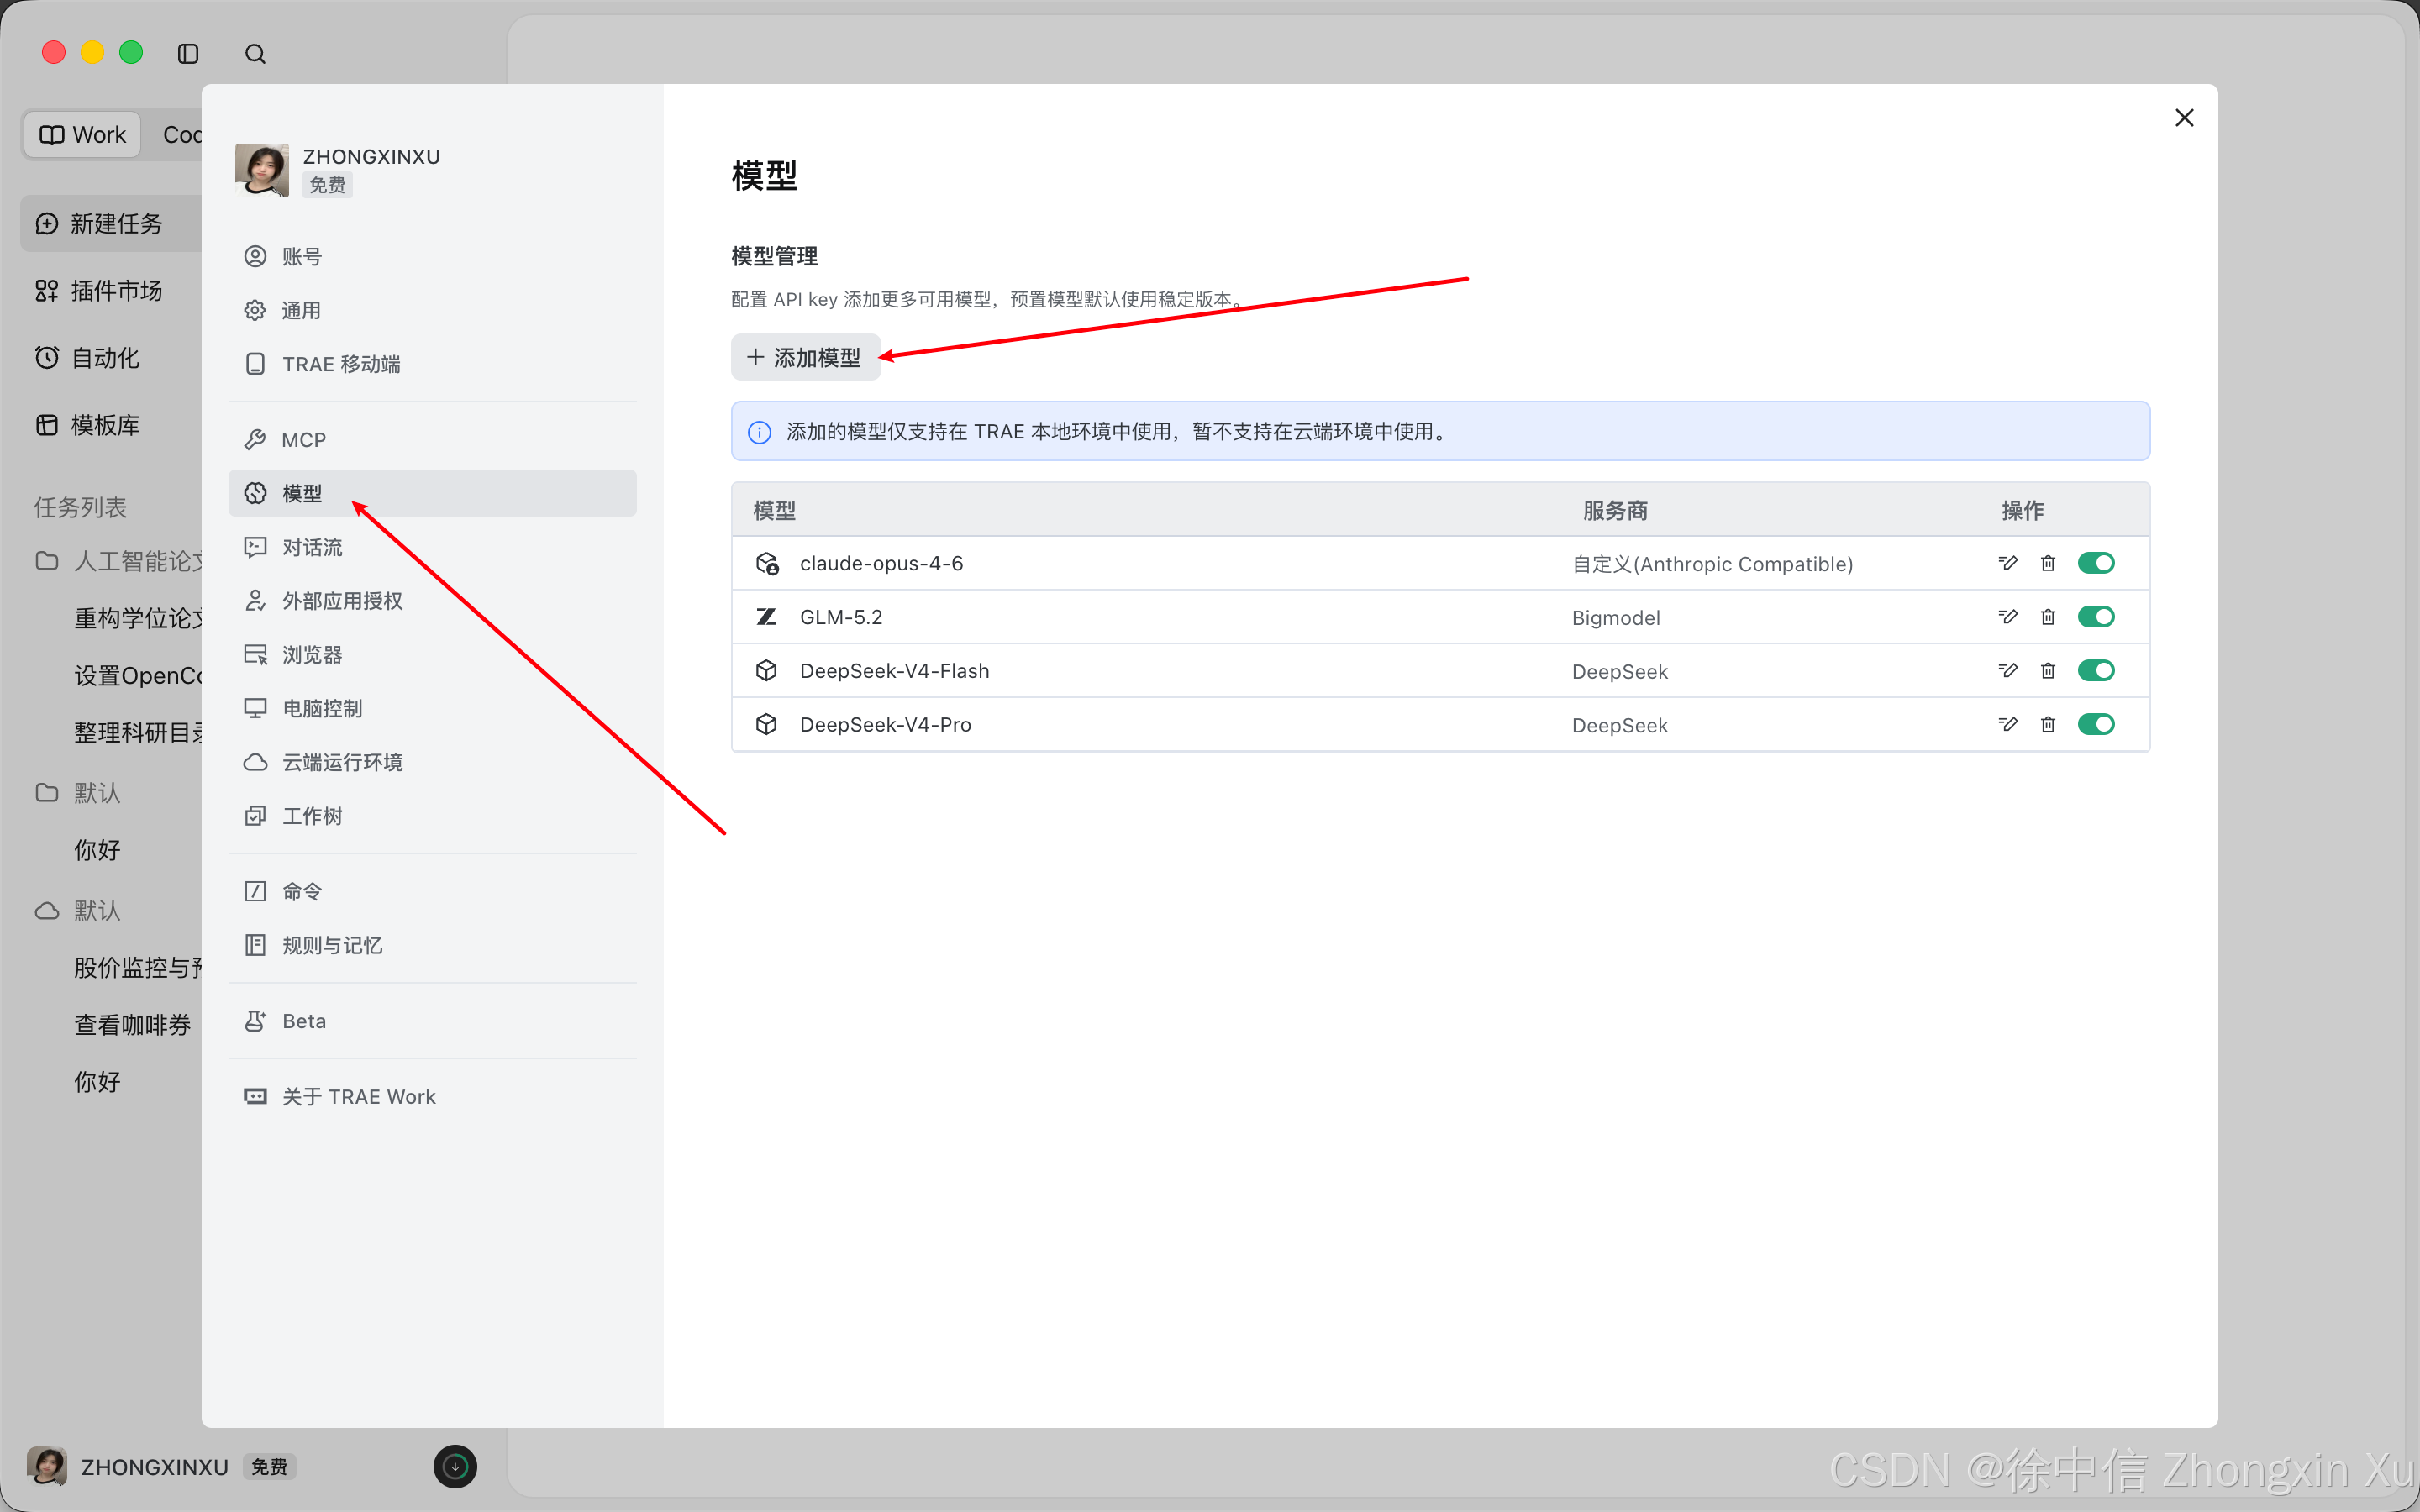Click the green macOS zoom window button
Viewport: 2420px width, 1512px height.
click(131, 52)
